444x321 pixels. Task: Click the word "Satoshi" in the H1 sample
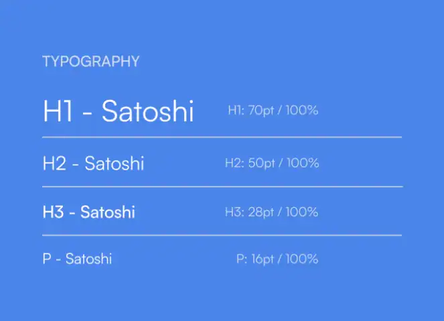(x=147, y=111)
